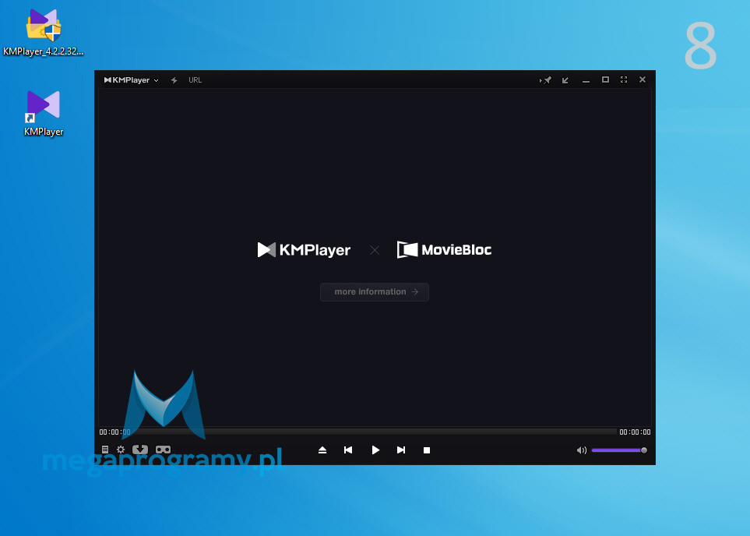The width and height of the screenshot is (750, 536).
Task: Click the elapsed time display on the left
Action: click(x=114, y=432)
